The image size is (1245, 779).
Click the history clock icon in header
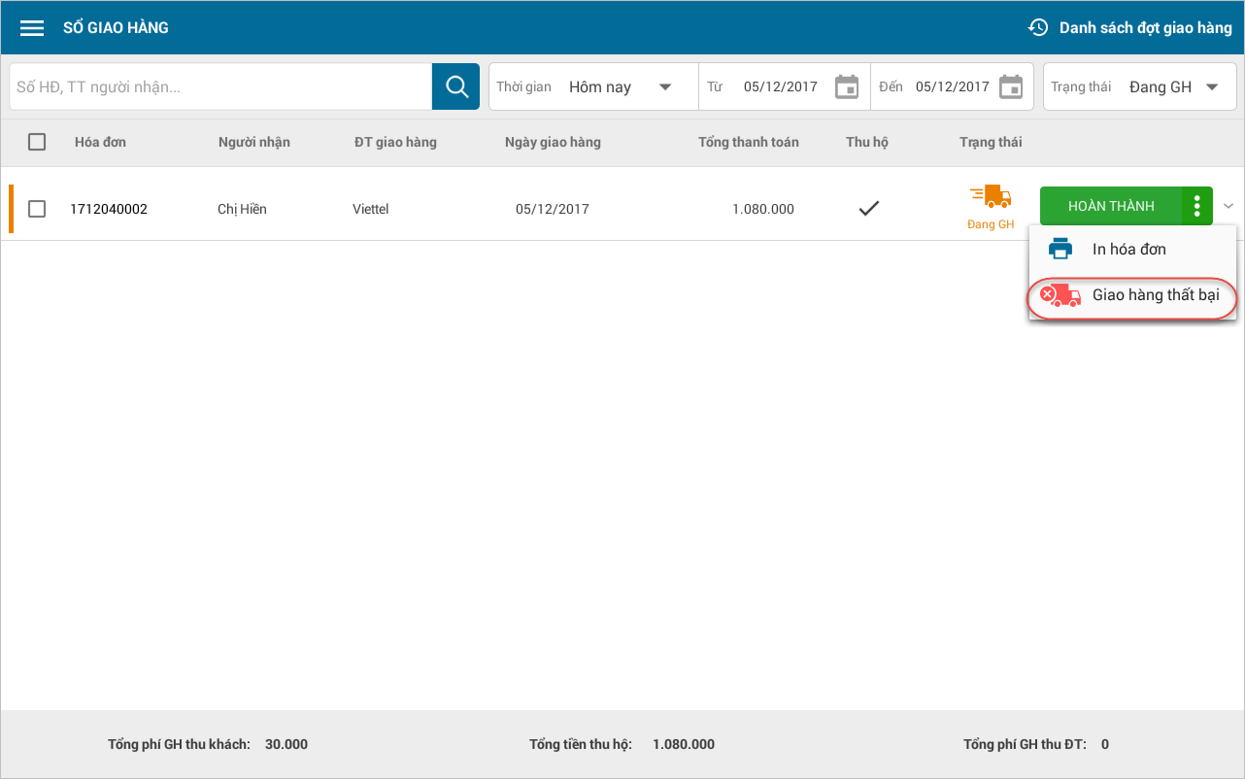pyautogui.click(x=1038, y=27)
